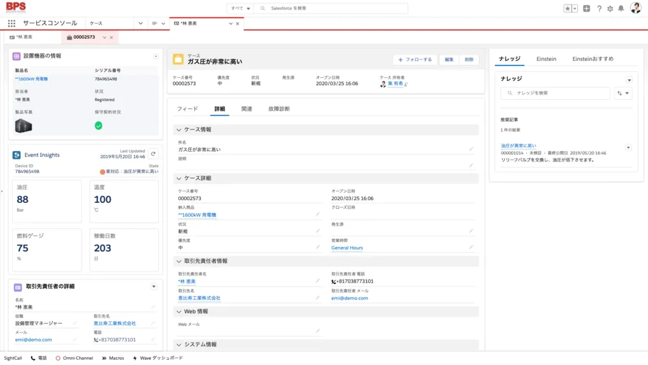
Task: Click the sort icon beside knowledge search
Action: pos(623,93)
